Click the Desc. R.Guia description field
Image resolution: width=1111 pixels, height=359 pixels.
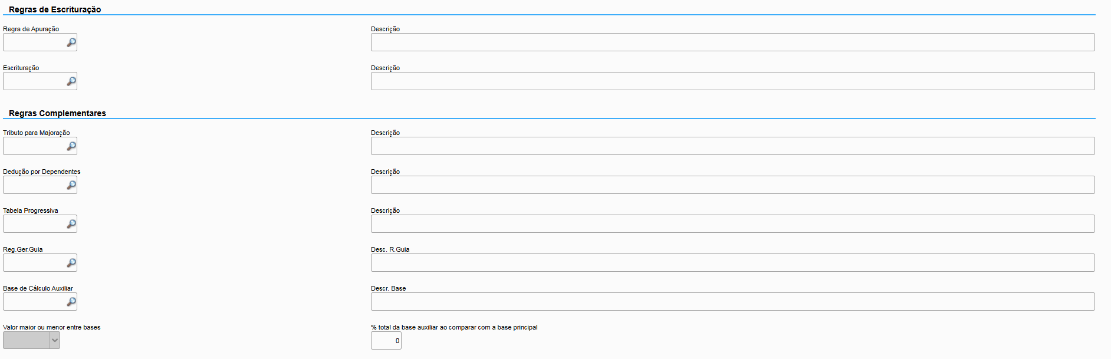732,263
